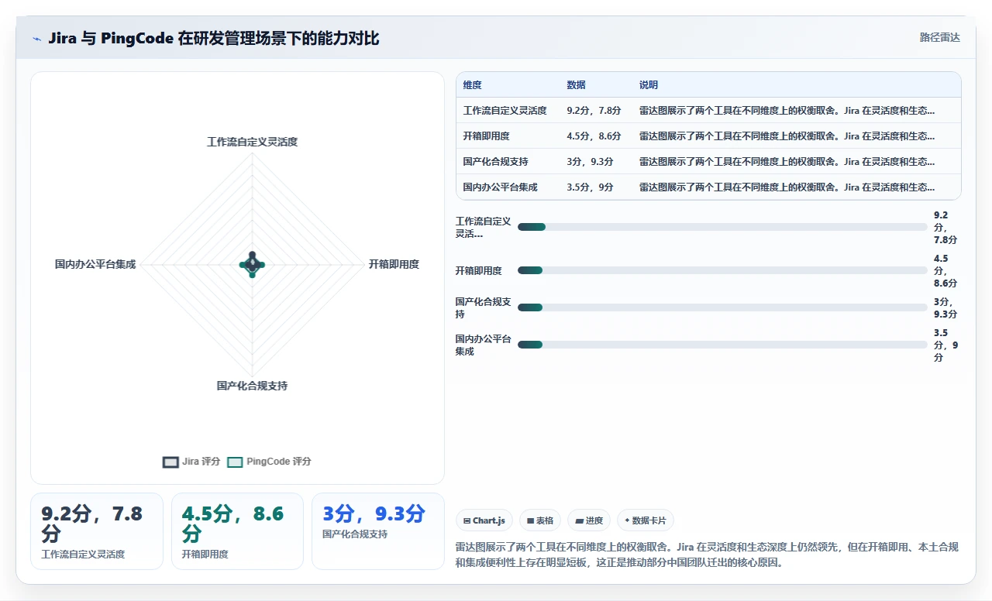This screenshot has height=601, width=992.
Task: Select the 表格 chip
Action: tap(540, 520)
